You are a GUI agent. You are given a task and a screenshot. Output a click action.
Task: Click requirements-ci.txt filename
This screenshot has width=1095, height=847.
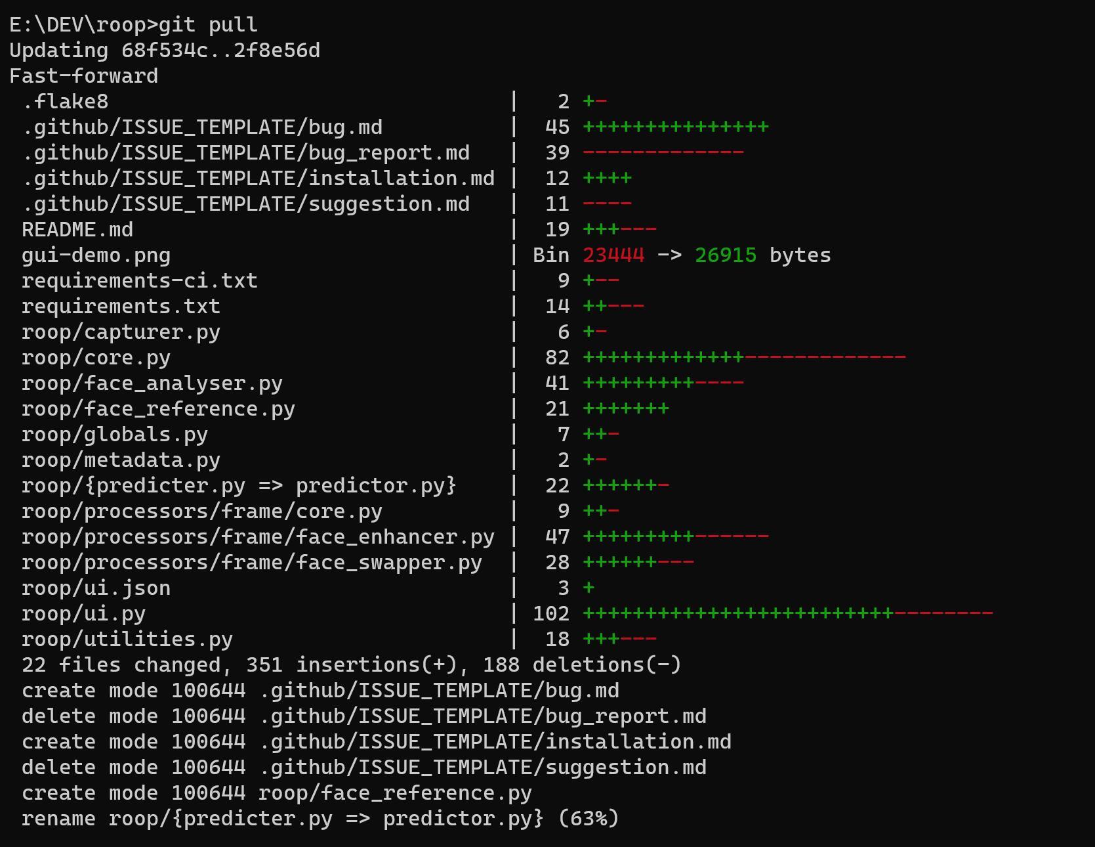point(140,281)
